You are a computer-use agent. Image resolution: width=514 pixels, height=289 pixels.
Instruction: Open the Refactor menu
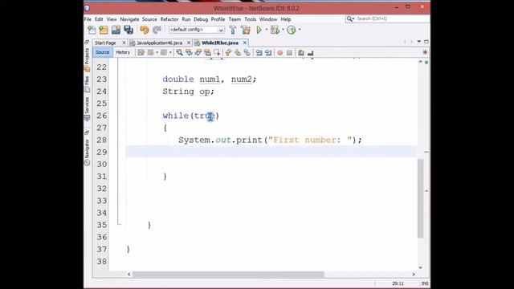[x=169, y=19]
